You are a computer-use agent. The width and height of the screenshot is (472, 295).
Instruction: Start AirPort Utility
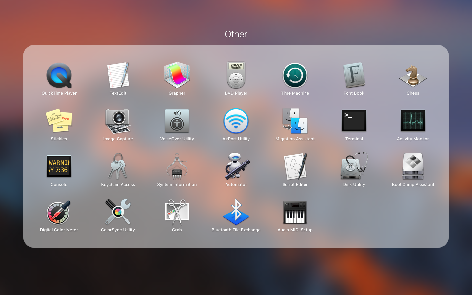[x=236, y=121]
